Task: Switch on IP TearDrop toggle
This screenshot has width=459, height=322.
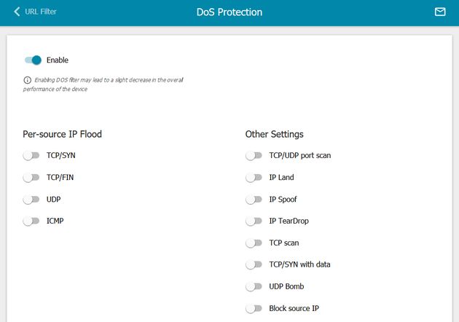Action: coord(254,221)
